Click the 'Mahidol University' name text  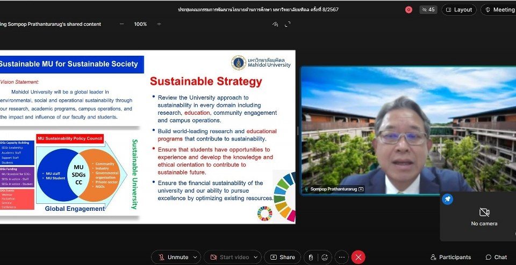[269, 65]
